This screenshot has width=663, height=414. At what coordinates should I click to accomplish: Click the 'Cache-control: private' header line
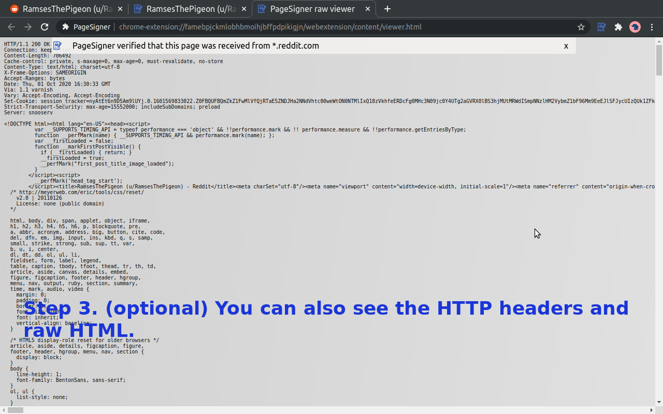(113, 61)
